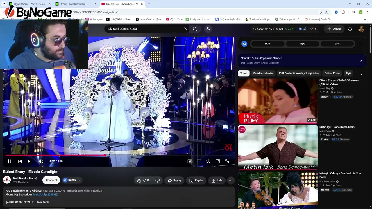This screenshot has height=209, width=372.
Task: Show more filter chips with right arrow
Action: (x=361, y=73)
